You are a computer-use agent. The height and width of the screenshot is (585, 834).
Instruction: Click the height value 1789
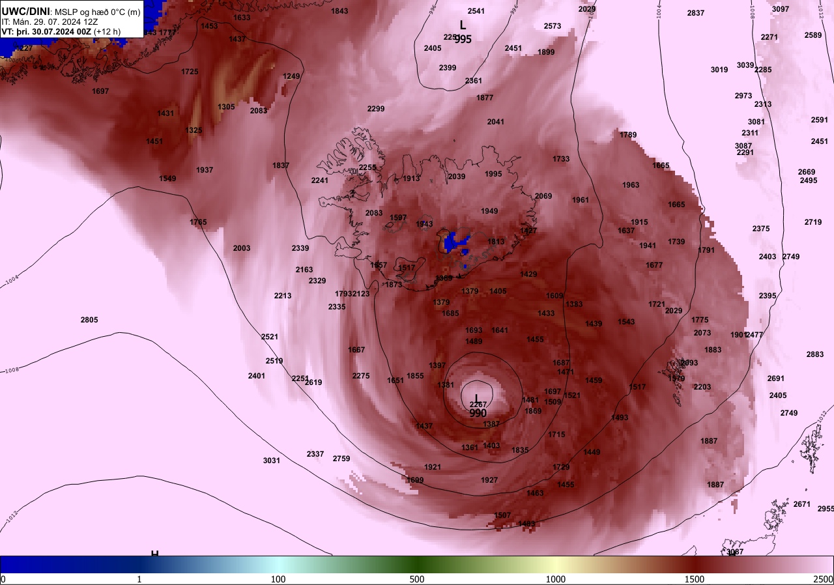point(628,135)
